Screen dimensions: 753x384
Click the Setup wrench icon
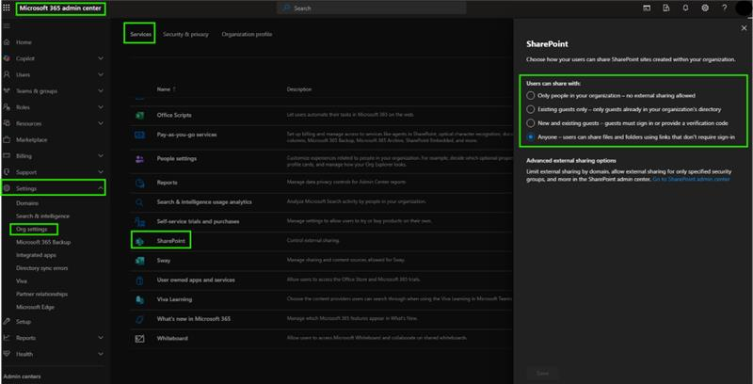pyautogui.click(x=7, y=322)
